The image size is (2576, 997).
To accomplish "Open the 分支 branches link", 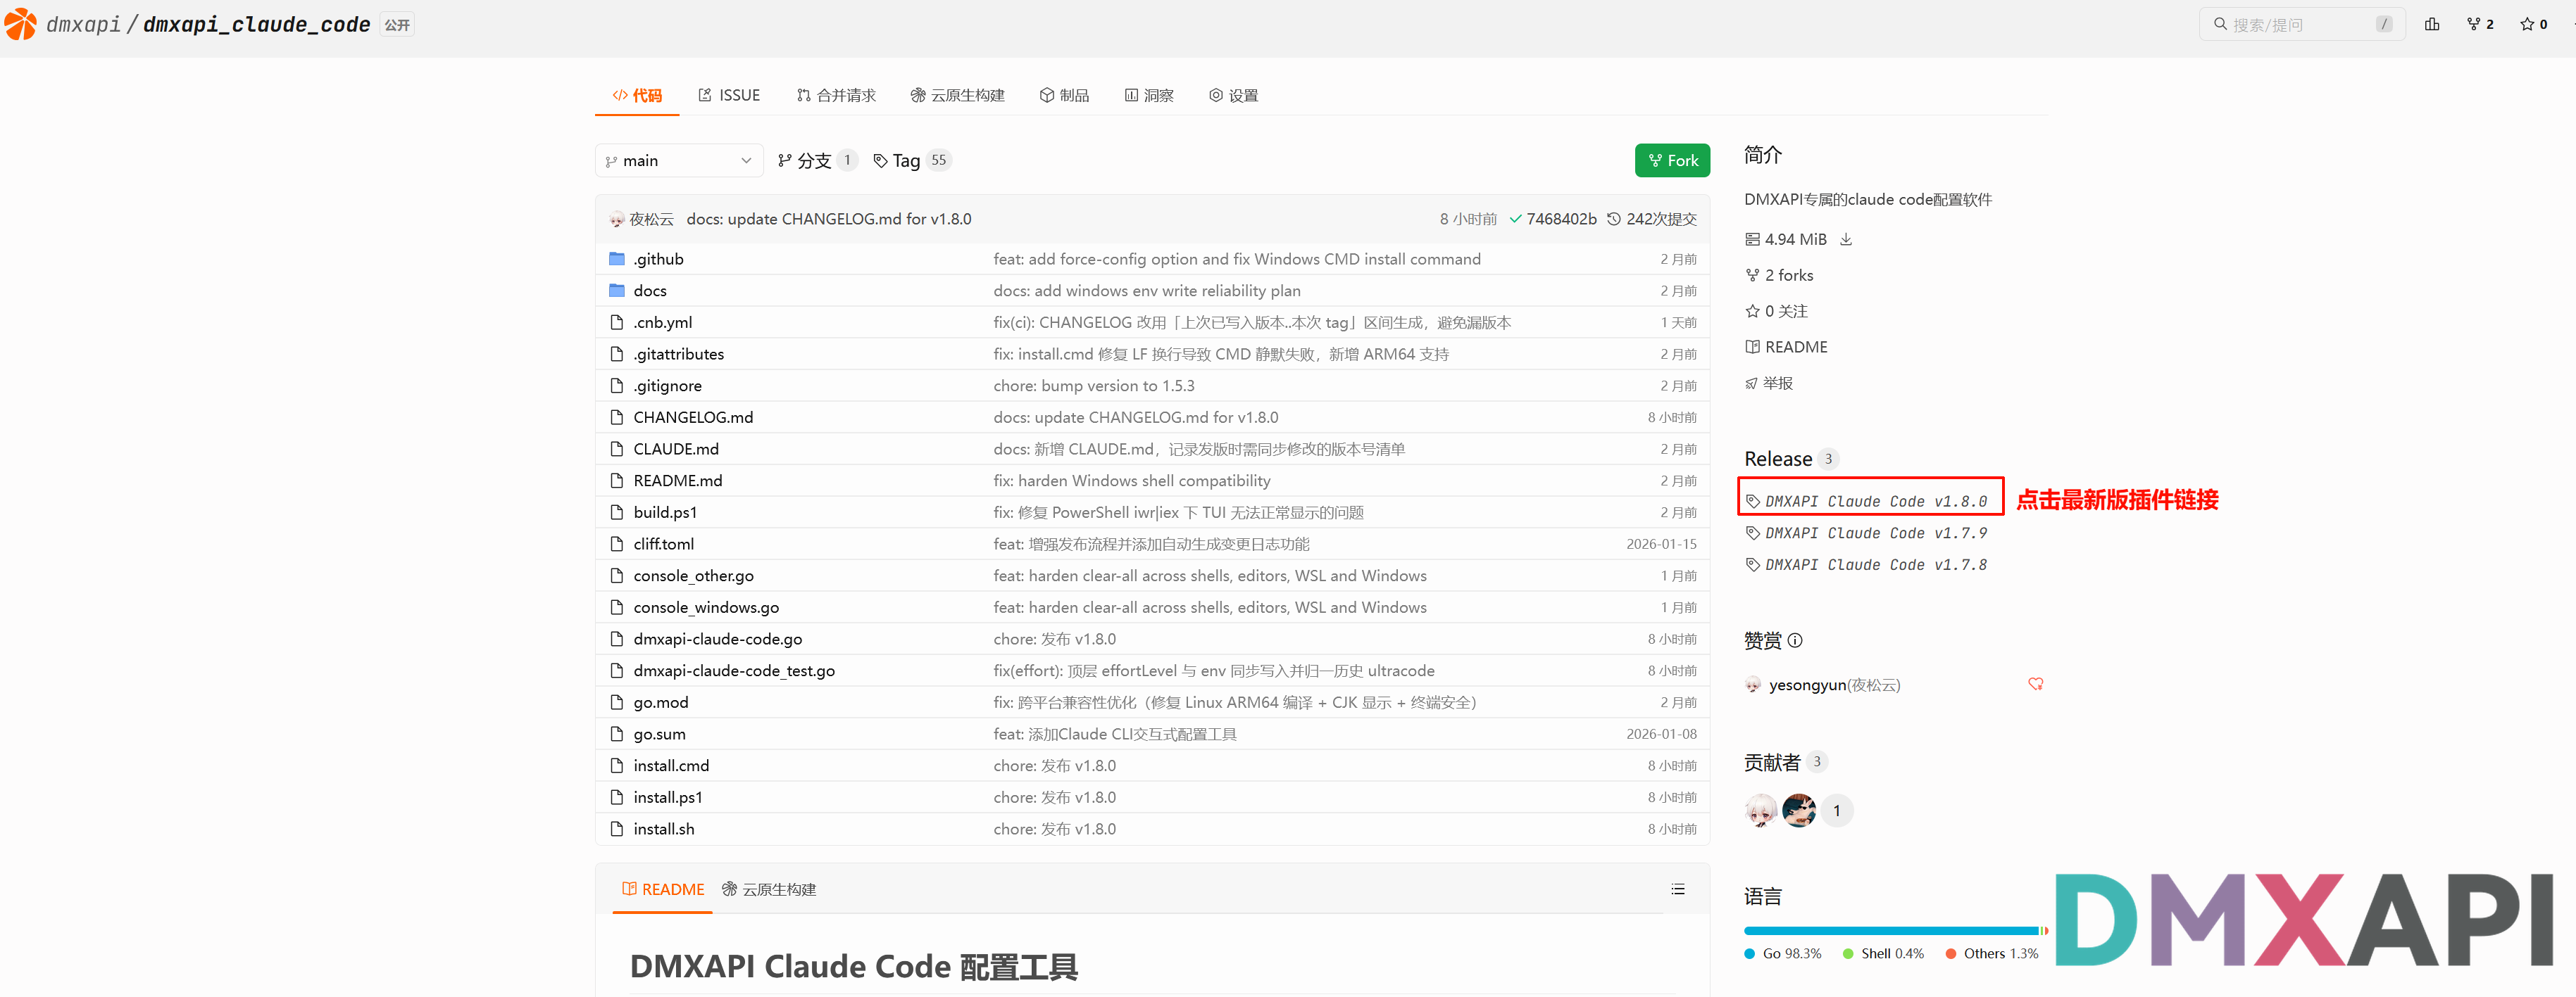I will point(817,161).
